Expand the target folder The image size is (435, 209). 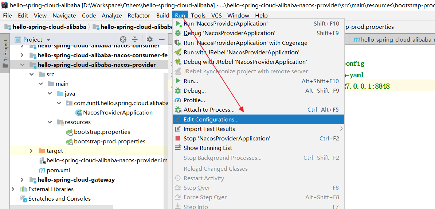coord(31,151)
